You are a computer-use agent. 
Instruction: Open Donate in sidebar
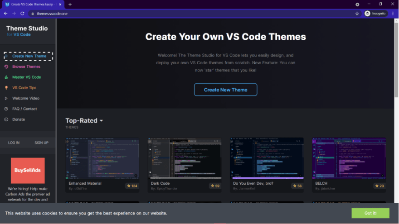19,119
